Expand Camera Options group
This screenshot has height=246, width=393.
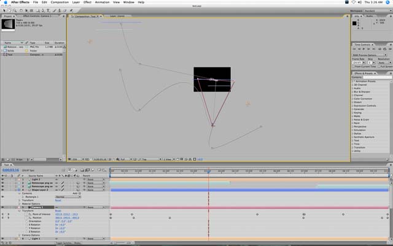pos(19,235)
